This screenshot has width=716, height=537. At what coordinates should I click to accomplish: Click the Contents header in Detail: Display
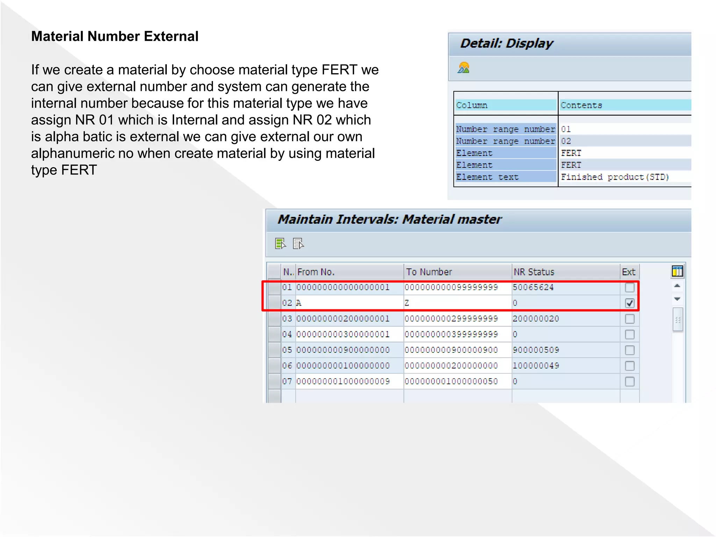[x=625, y=105]
